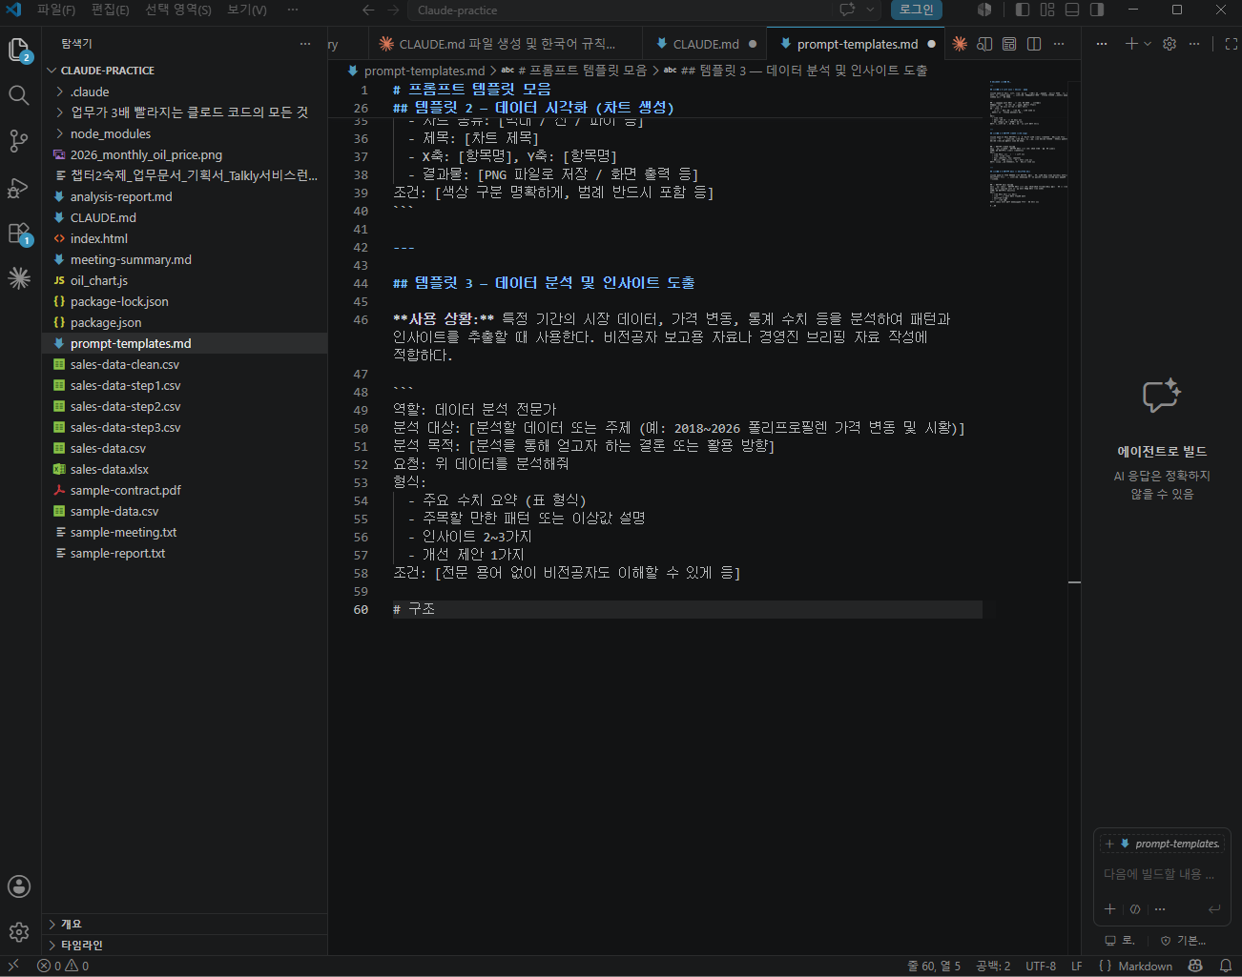Open the 선택 영역(S) menu
1242x977 pixels.
coord(178,10)
